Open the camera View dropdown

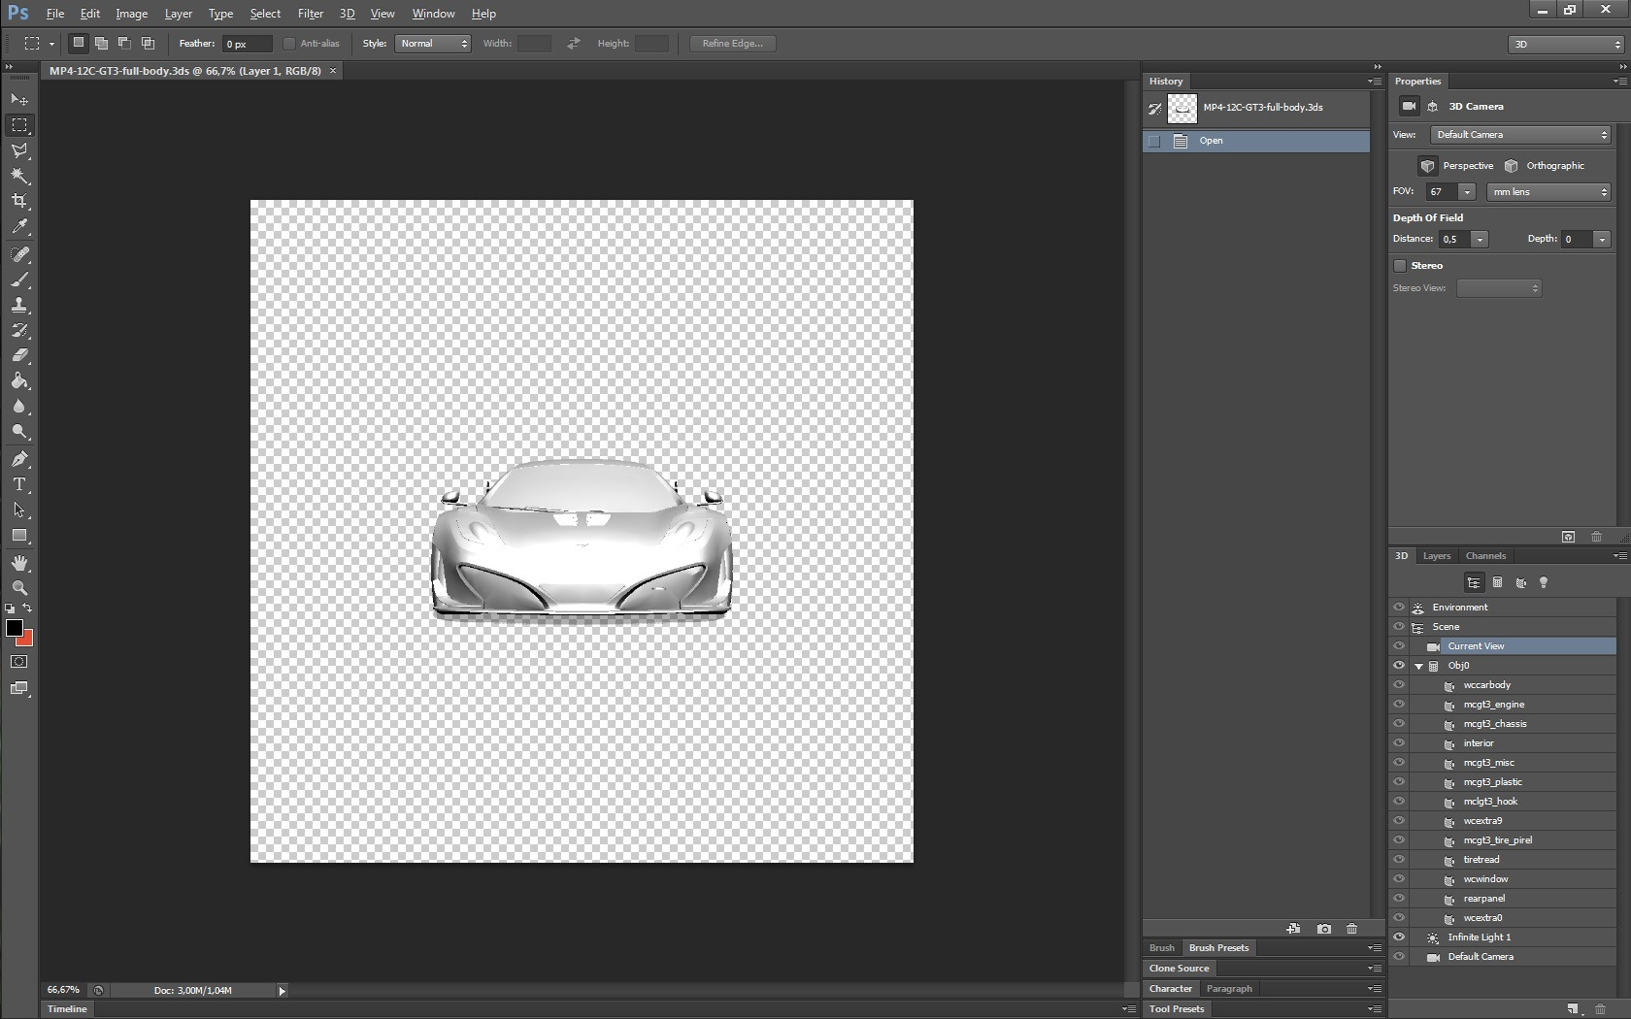[x=1520, y=135]
